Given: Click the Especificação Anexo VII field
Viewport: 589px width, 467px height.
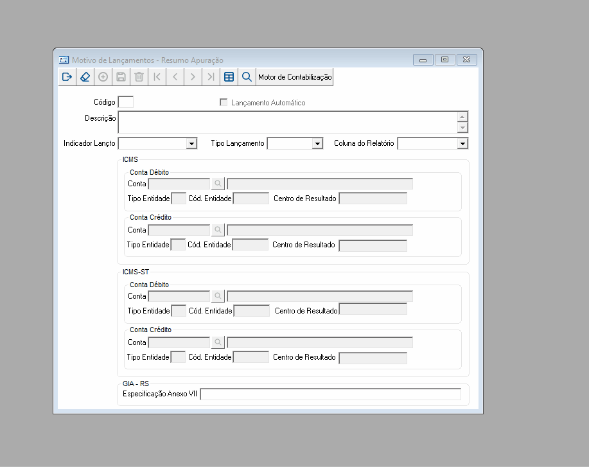Looking at the screenshot, I should [331, 394].
